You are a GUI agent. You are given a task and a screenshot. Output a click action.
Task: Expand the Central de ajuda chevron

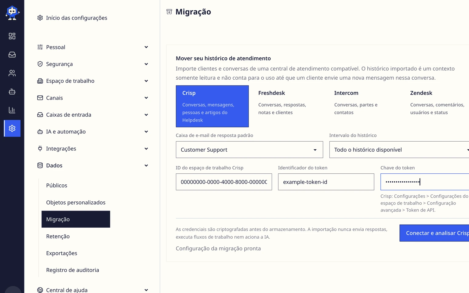click(146, 290)
